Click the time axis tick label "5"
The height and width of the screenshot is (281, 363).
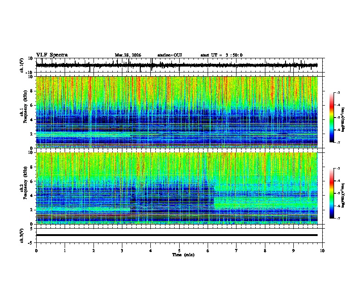[x=179, y=251]
